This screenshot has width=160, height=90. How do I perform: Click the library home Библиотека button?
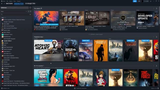(x=14, y=8)
